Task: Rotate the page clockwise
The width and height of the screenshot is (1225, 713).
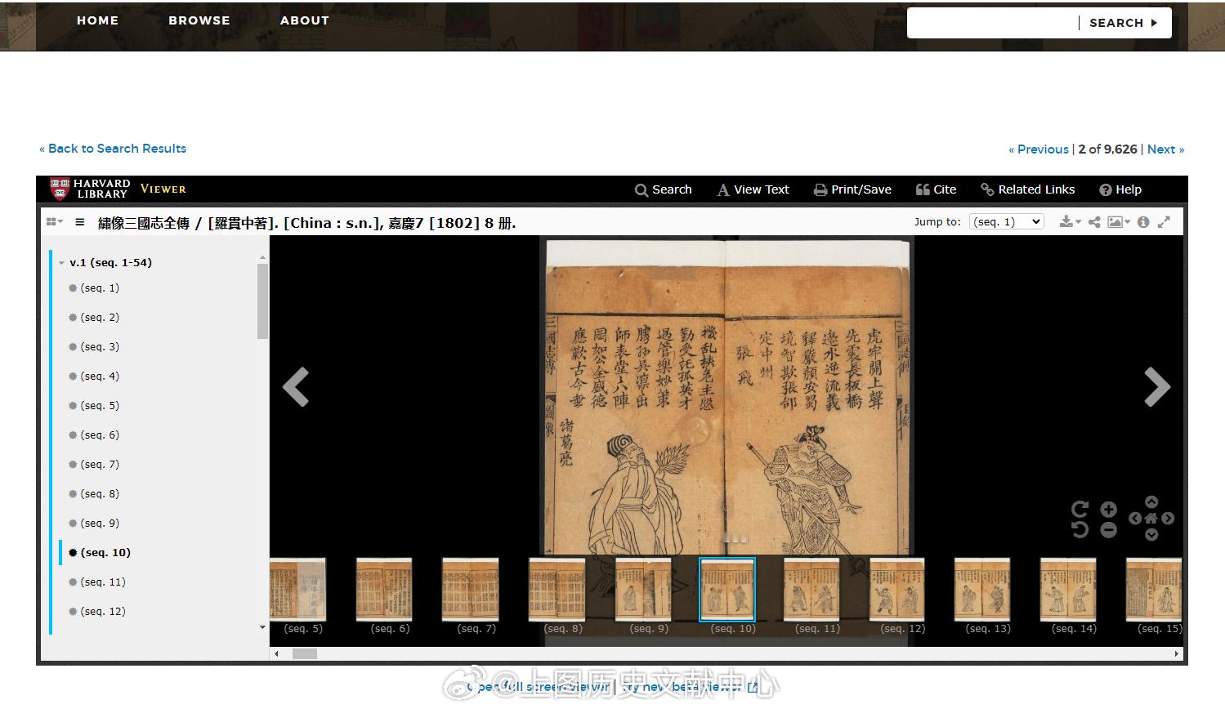Action: (x=1080, y=510)
